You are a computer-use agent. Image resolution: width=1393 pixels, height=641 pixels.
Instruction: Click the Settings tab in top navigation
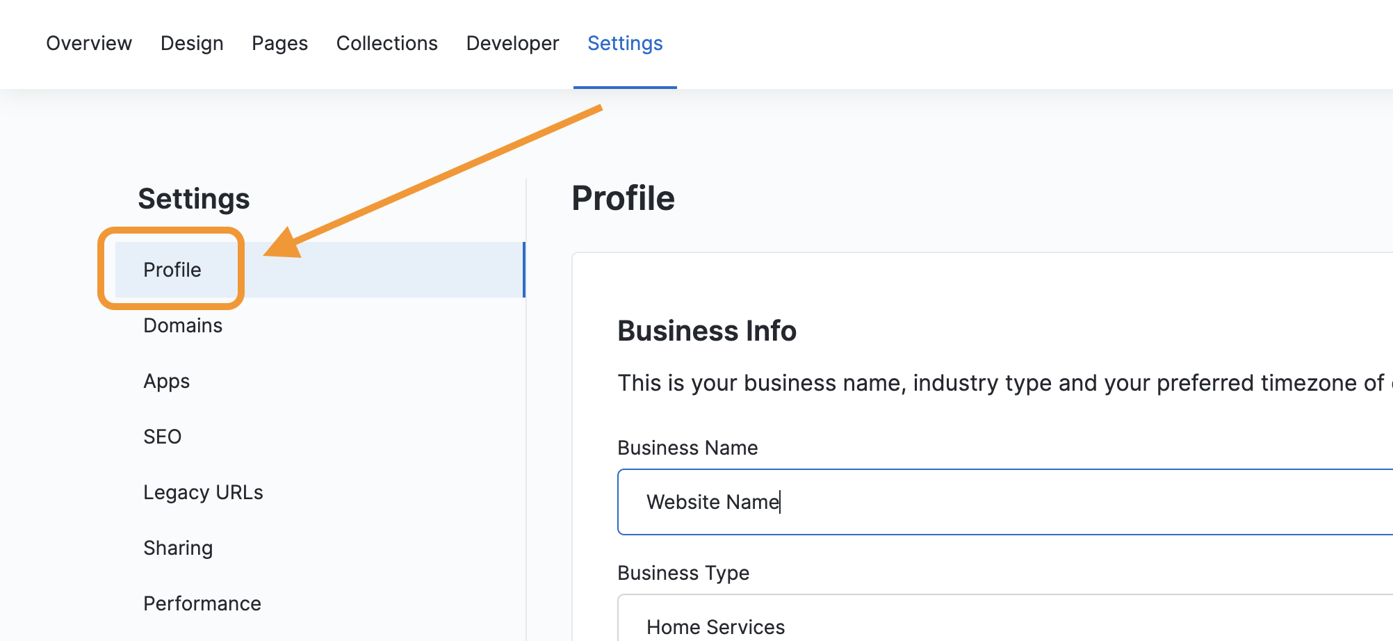tap(625, 43)
